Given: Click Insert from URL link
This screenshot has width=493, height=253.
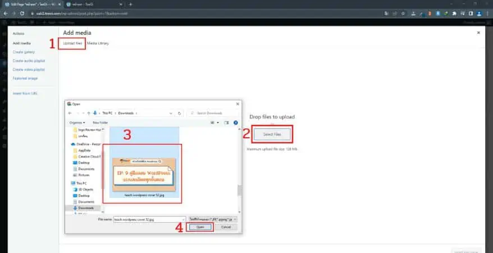Looking at the screenshot, I should pos(25,93).
